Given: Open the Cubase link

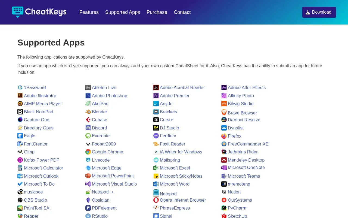Looking at the screenshot, I should (x=100, y=120).
